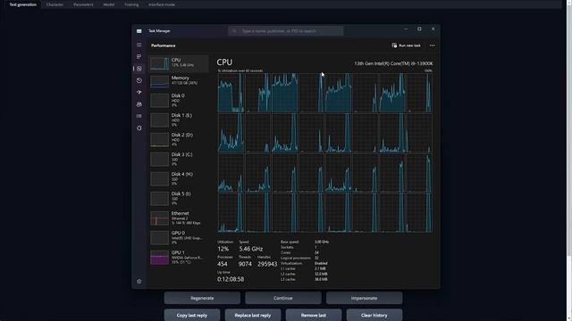This screenshot has width=572, height=321.
Task: Click the 12% utilization value
Action: coord(223,249)
